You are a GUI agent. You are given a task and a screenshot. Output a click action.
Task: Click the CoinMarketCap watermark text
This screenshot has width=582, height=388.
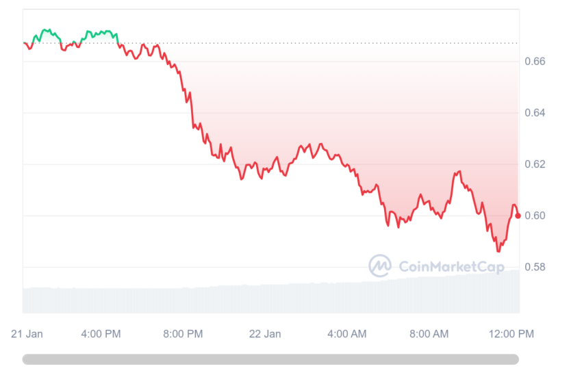pos(451,267)
